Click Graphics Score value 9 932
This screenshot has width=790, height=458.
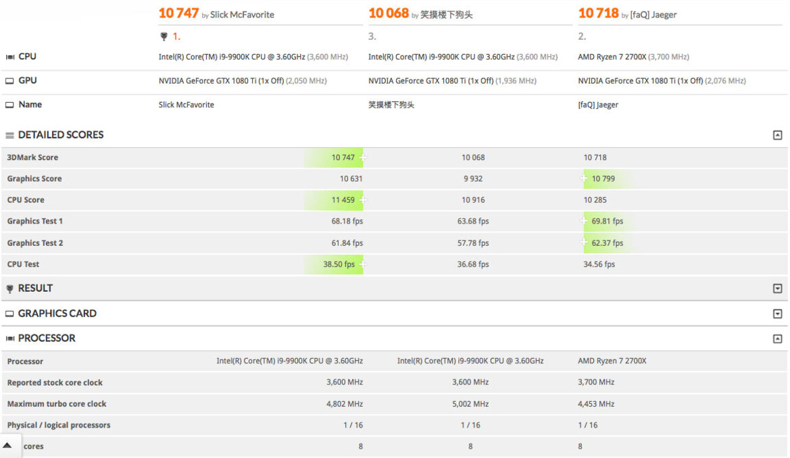pyautogui.click(x=473, y=179)
